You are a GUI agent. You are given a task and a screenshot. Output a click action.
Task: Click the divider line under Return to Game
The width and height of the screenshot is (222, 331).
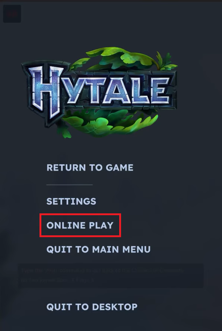click(x=70, y=185)
